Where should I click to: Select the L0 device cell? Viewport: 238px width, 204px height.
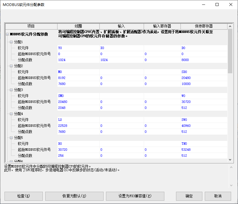tap(78, 120)
